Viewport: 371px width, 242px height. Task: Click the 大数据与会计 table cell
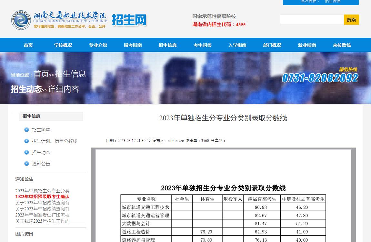146,224
